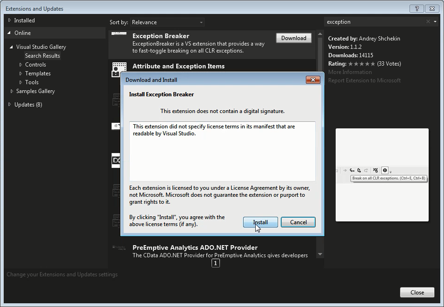Select the Controls tree item
Viewport: 444px width, 307px height.
(35, 65)
